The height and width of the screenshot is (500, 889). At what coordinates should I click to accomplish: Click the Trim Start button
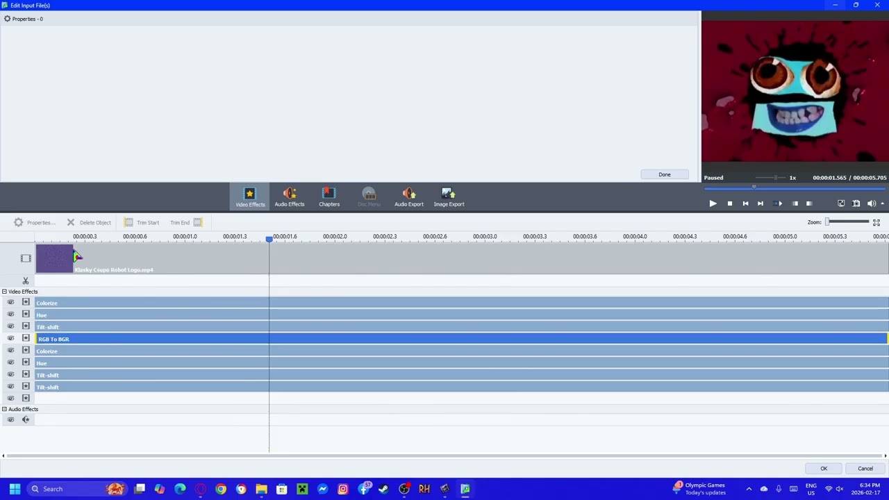142,222
